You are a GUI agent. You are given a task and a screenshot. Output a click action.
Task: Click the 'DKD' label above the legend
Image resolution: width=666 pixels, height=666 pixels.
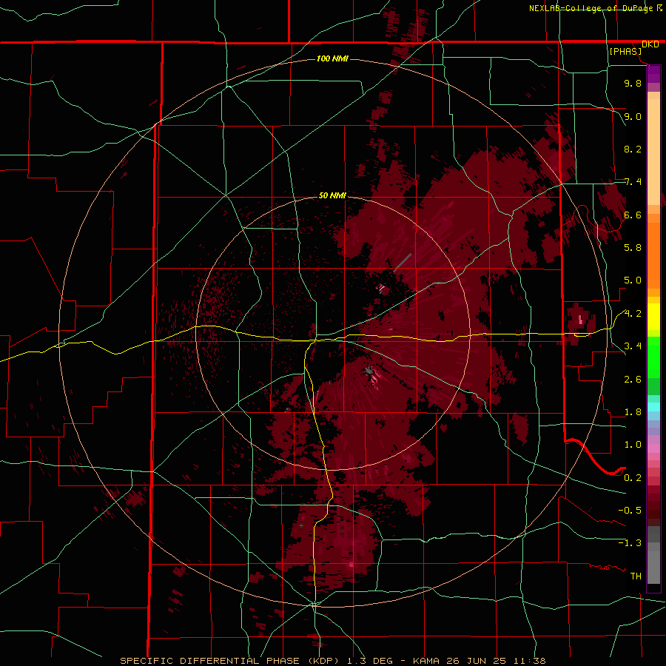pyautogui.click(x=650, y=44)
